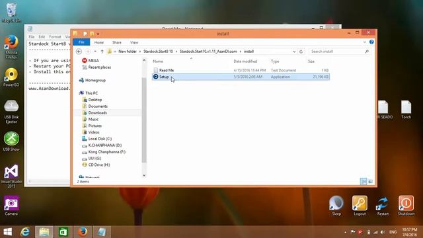Refresh the install folder view
423x238 pixels.
301,52
